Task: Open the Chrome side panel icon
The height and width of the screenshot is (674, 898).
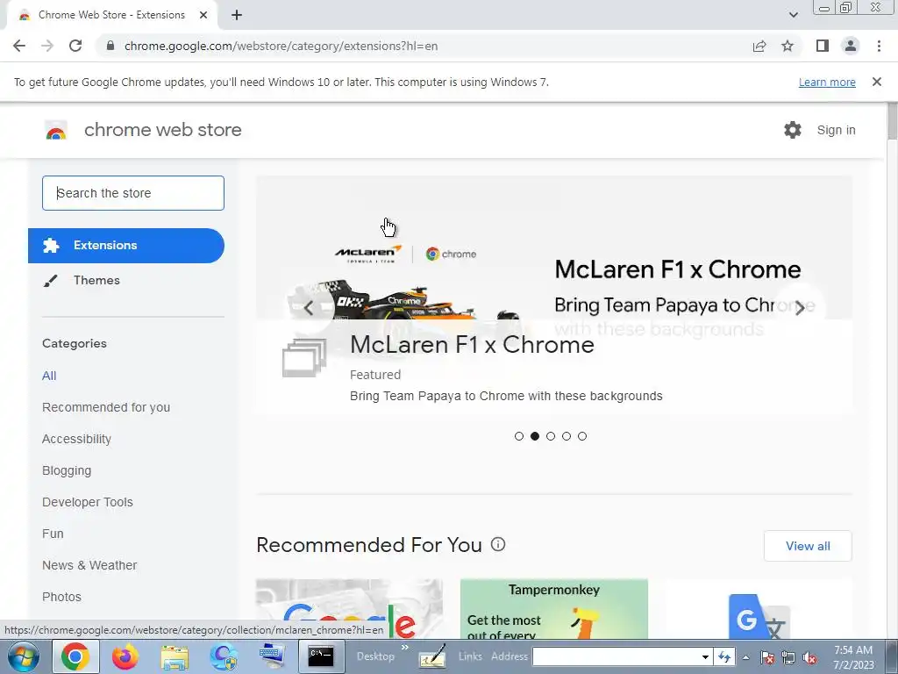Action: (x=823, y=46)
